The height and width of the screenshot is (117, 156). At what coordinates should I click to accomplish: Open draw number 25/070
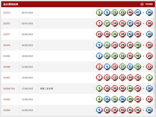click(x=7, y=45)
